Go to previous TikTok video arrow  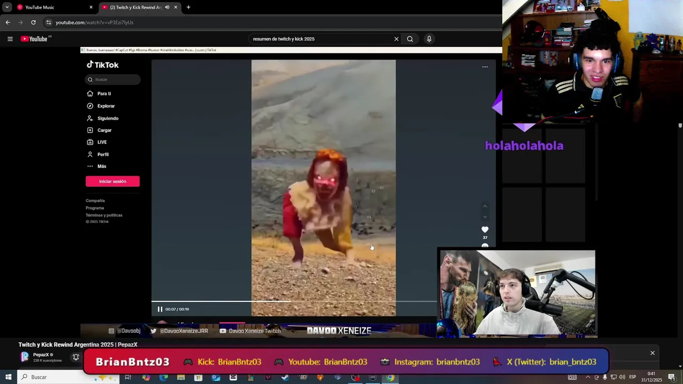click(485, 206)
